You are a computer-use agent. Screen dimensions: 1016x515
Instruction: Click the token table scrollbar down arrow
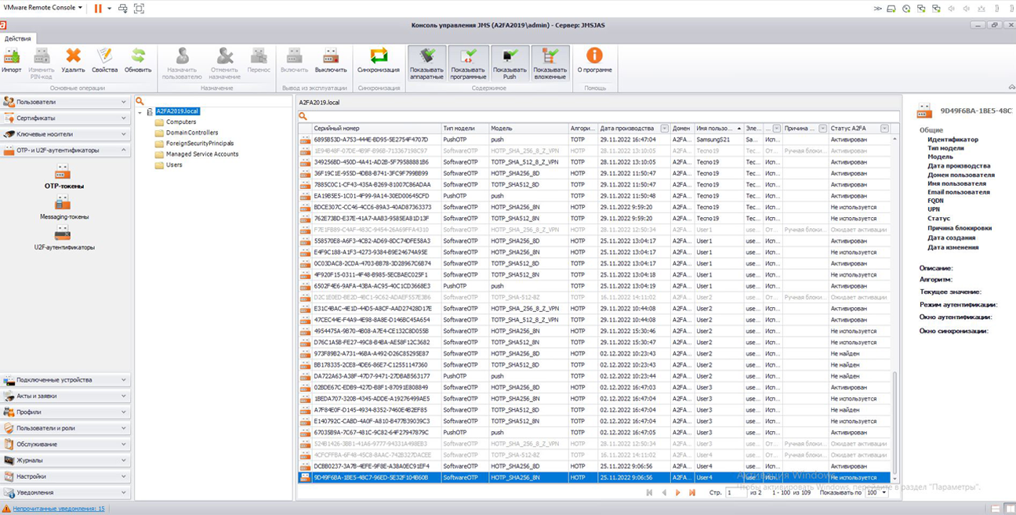(895, 479)
